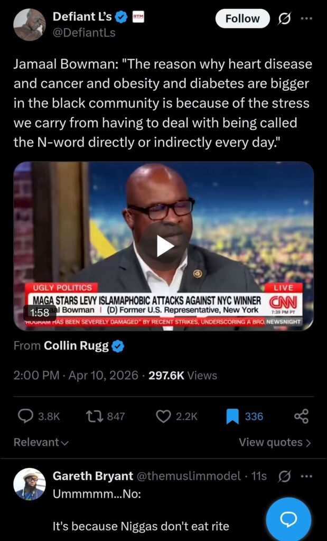This screenshot has height=541, width=327.
Task: Open the Grok slash-circle icon on main post
Action: [285, 18]
